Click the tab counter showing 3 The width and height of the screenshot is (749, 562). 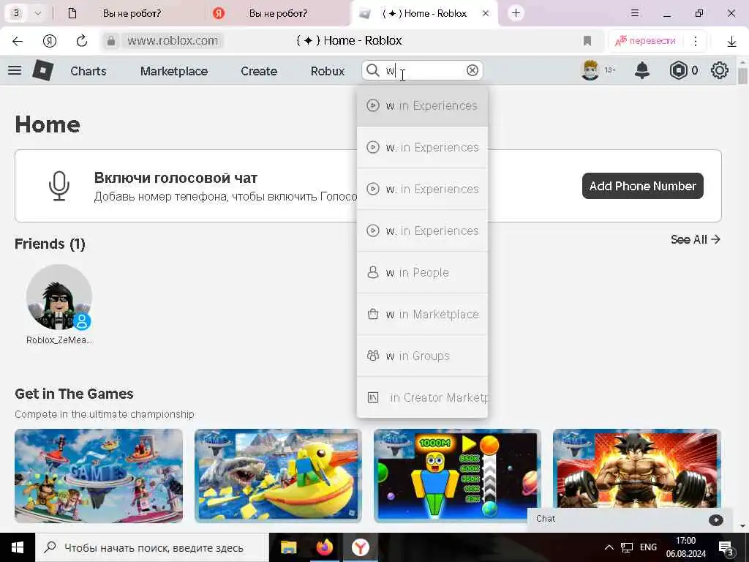pyautogui.click(x=16, y=13)
